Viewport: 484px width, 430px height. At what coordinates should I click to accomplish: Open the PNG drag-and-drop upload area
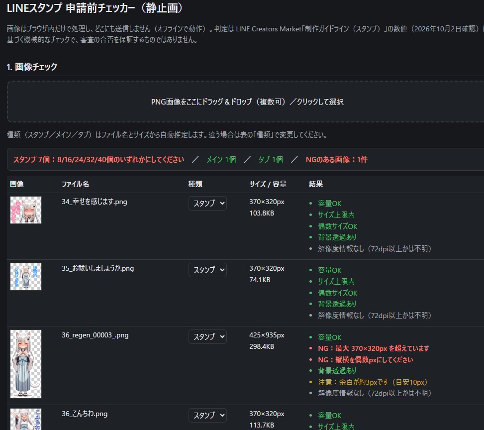point(247,102)
